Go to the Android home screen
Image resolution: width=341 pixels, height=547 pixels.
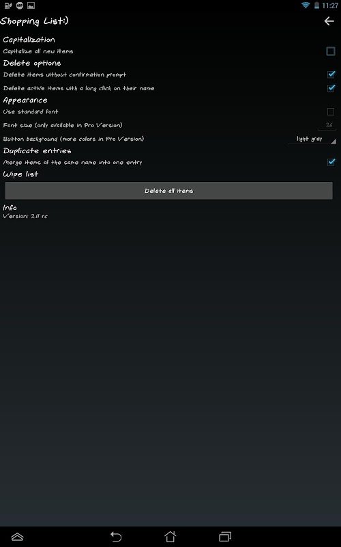(170, 536)
